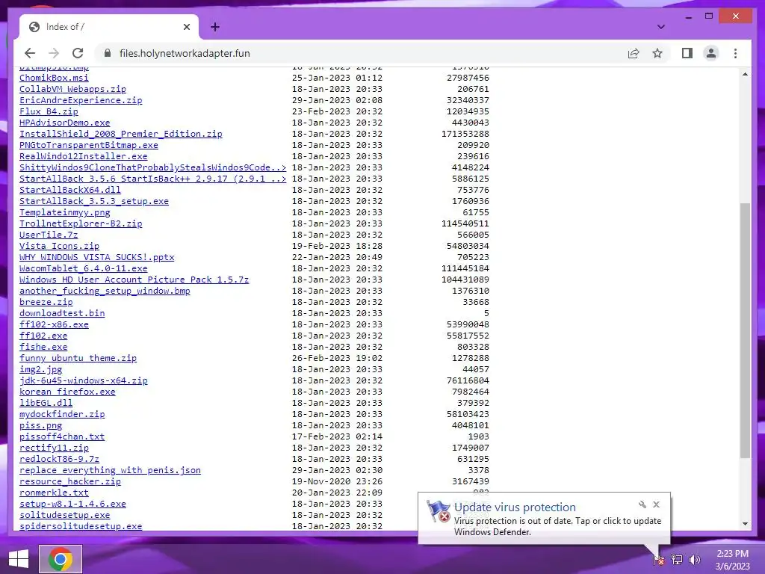Viewport: 765px width, 574px height.
Task: Click the UserTile.7z link
Action: pyautogui.click(x=49, y=235)
